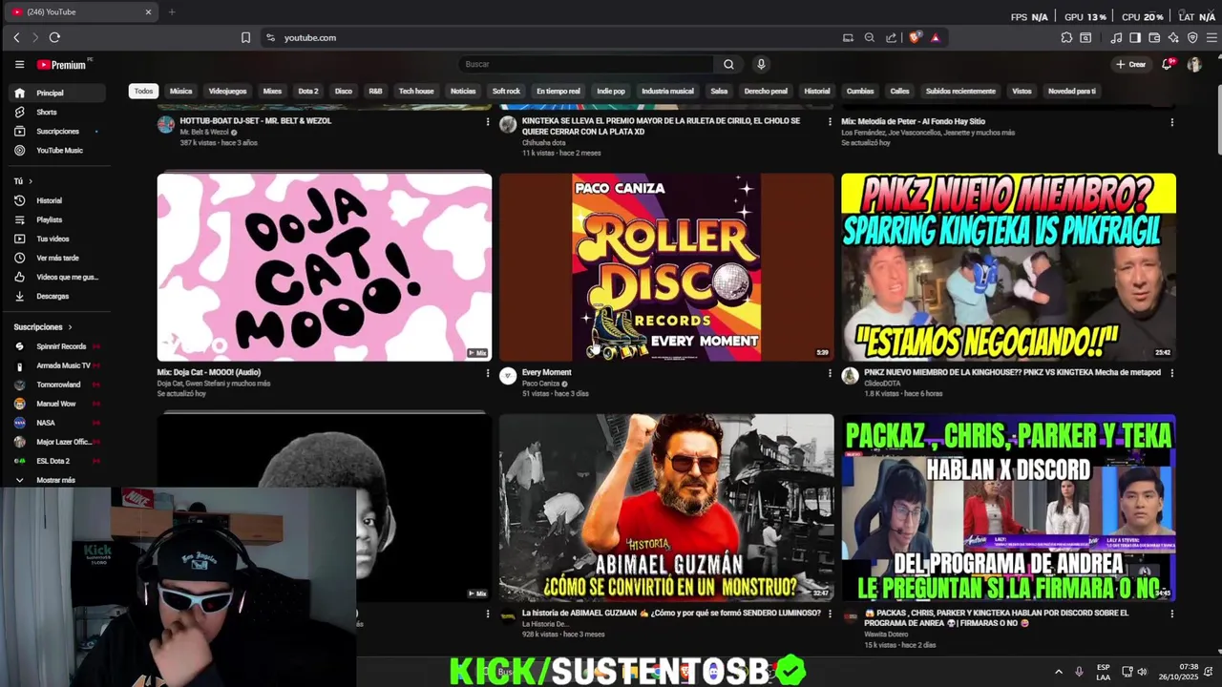Screen dimensions: 1222x687
Task: Open the browser extensions puzzle icon
Action: [x=1066, y=37]
